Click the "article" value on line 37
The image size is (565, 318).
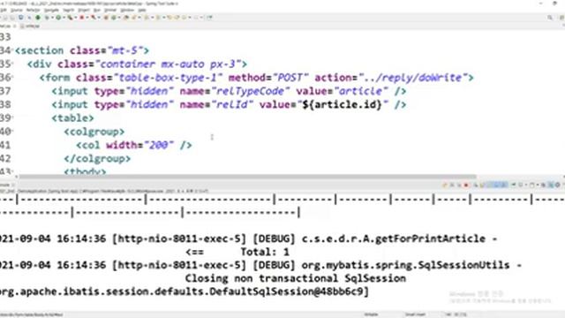pyautogui.click(x=361, y=91)
